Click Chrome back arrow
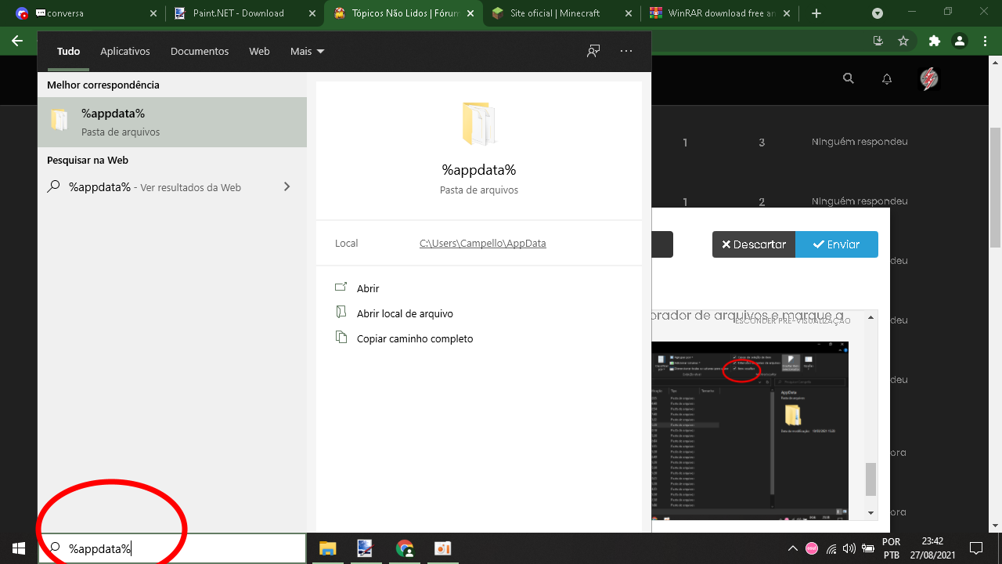1002x564 pixels. [17, 41]
